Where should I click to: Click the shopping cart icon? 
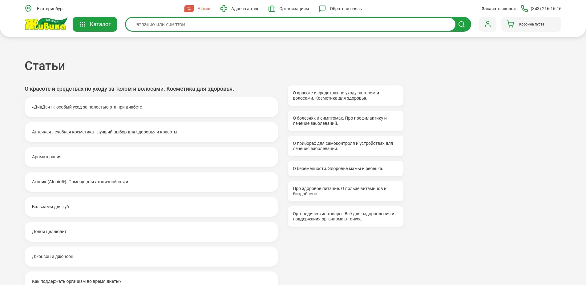(510, 24)
